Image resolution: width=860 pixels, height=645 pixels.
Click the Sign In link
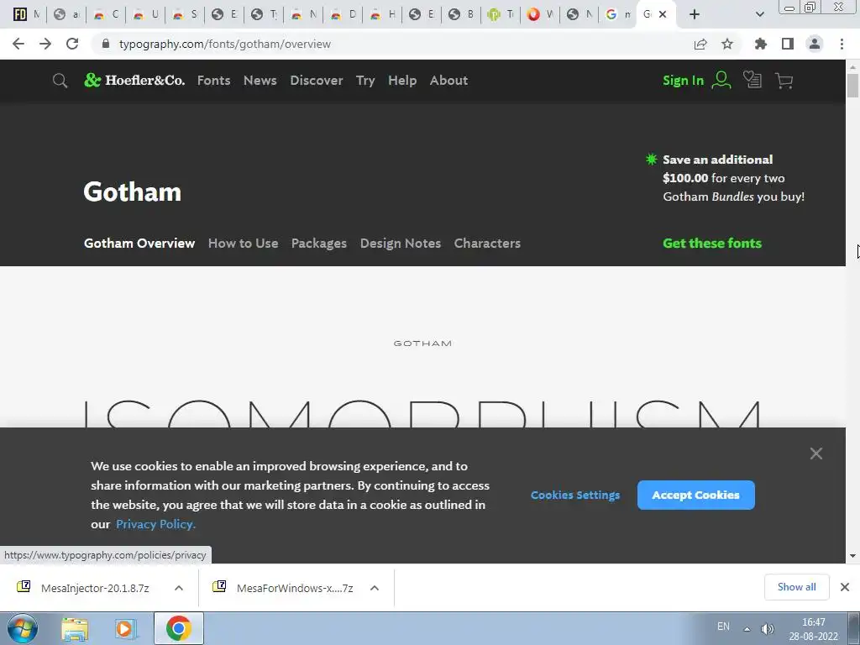click(683, 81)
